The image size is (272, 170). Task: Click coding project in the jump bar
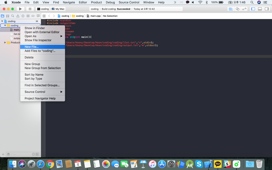click(63, 16)
